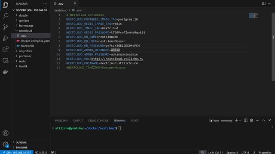Select the .env file in explorer
This screenshot has height=154, width=275.
[31, 36]
